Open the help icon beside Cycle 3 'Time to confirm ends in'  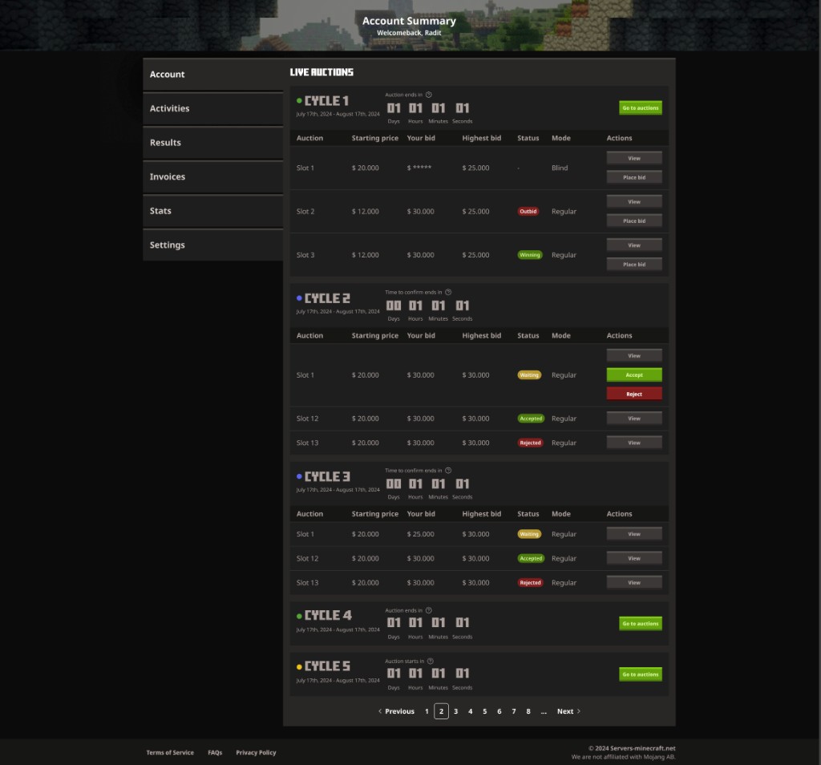tap(448, 470)
